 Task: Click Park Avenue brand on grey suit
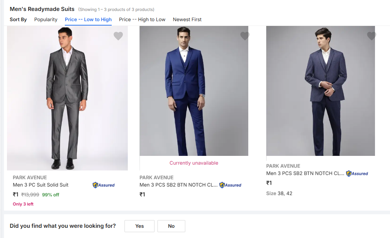(30, 177)
